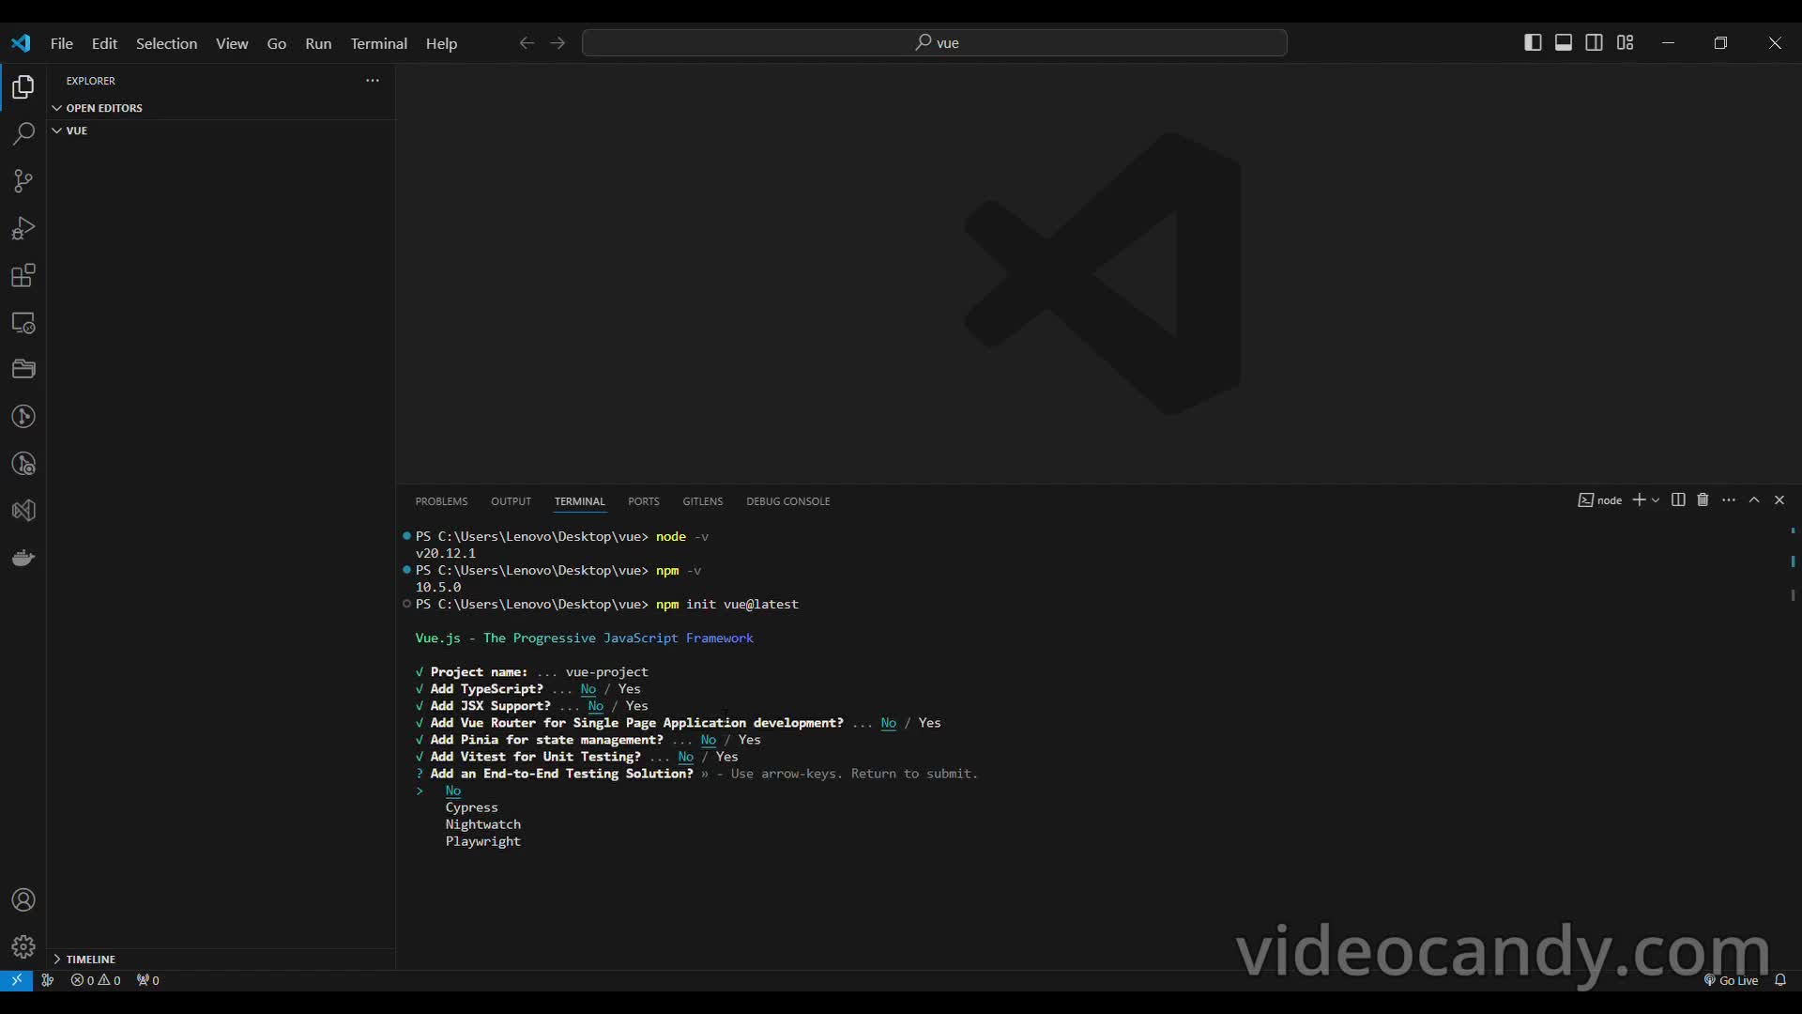This screenshot has height=1014, width=1802.
Task: Open Accounts icon in activity bar
Action: (x=23, y=899)
